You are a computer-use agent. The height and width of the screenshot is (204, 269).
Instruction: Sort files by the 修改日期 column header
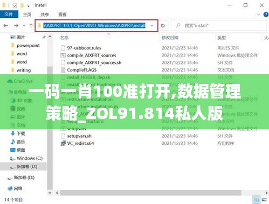point(170,38)
